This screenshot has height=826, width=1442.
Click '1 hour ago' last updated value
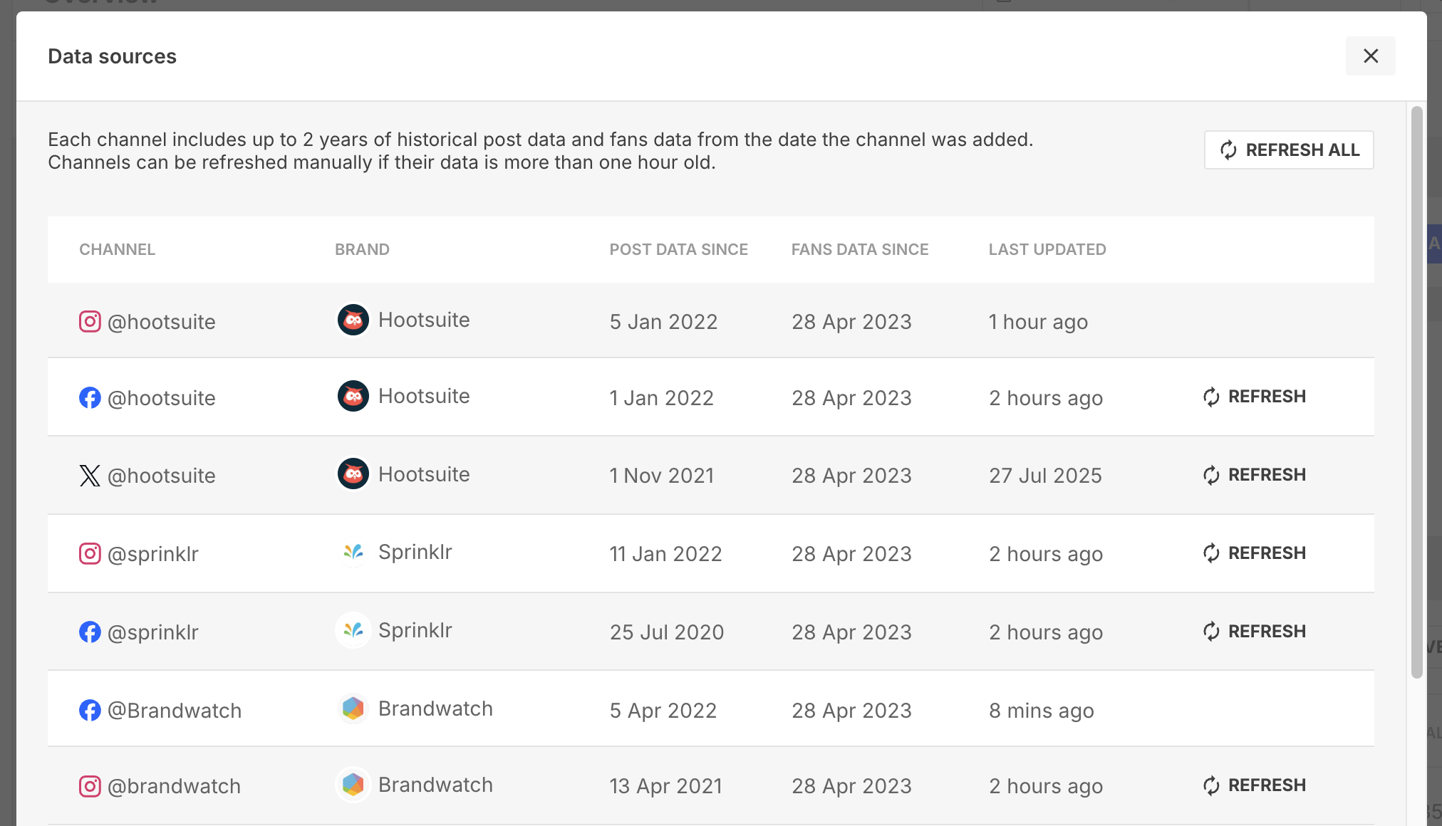coord(1038,322)
